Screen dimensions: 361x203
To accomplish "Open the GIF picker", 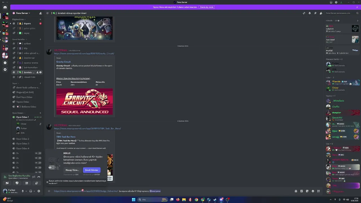I will [x=301, y=191].
